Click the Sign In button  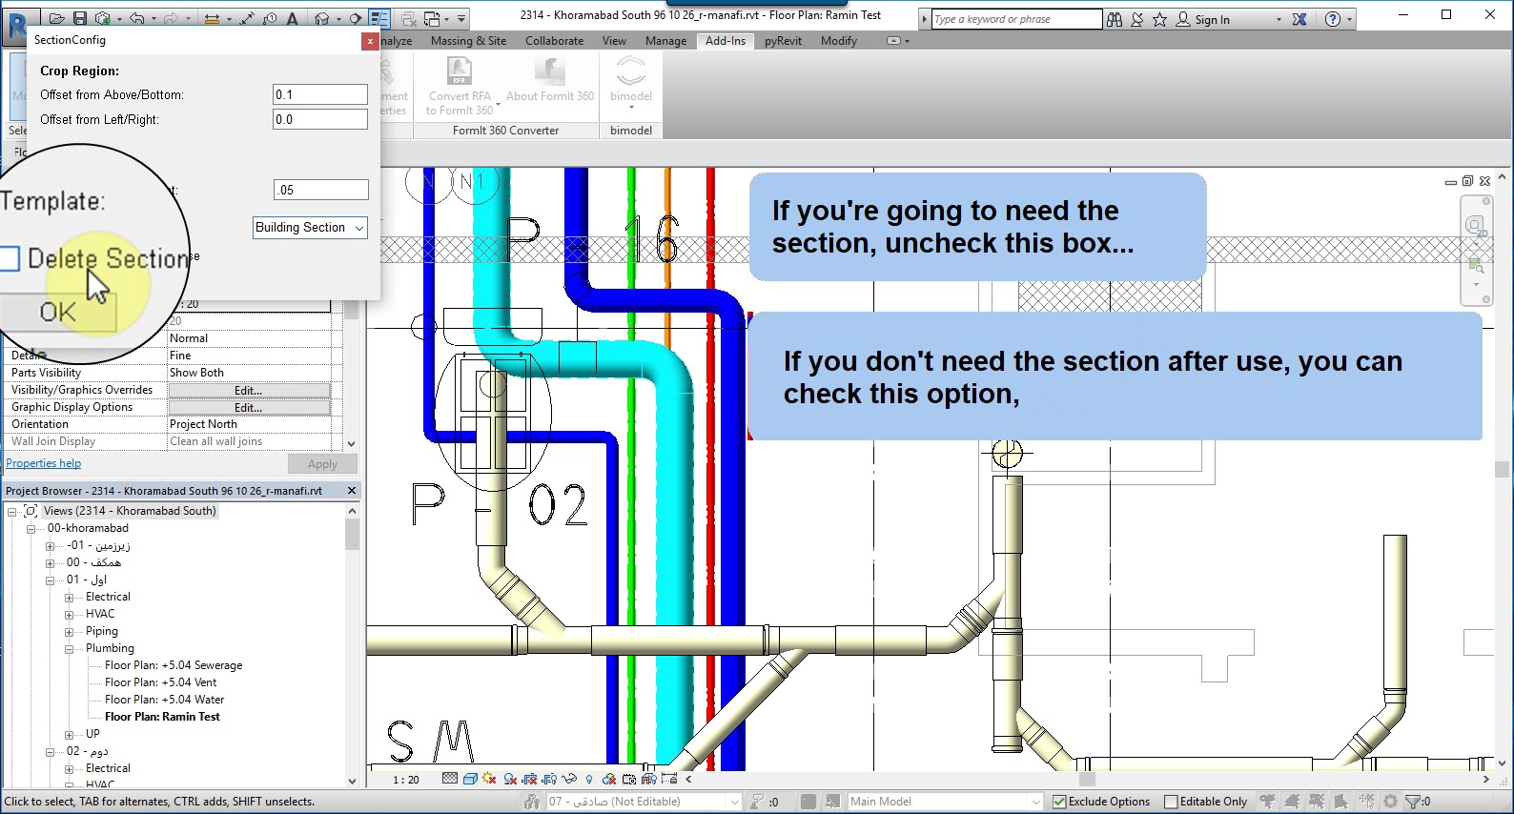[1202, 20]
